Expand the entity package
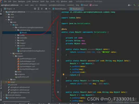 coord(16,40)
